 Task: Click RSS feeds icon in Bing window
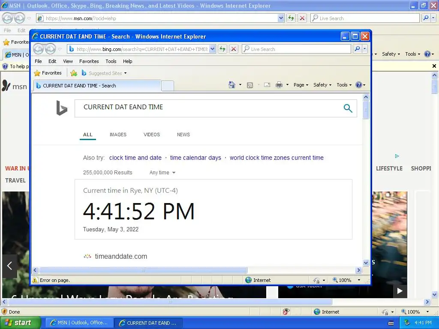(x=250, y=85)
